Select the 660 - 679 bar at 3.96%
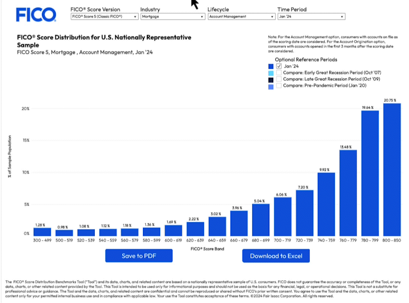 click(x=239, y=224)
